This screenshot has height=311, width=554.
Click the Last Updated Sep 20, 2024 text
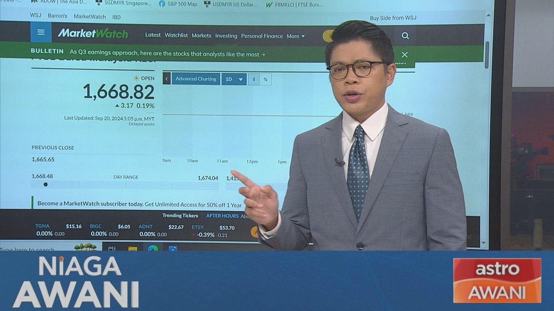coord(109,118)
